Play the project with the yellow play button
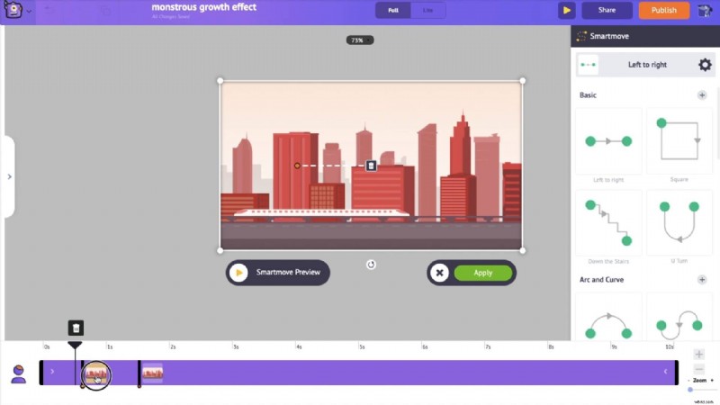720x405 pixels. point(567,10)
